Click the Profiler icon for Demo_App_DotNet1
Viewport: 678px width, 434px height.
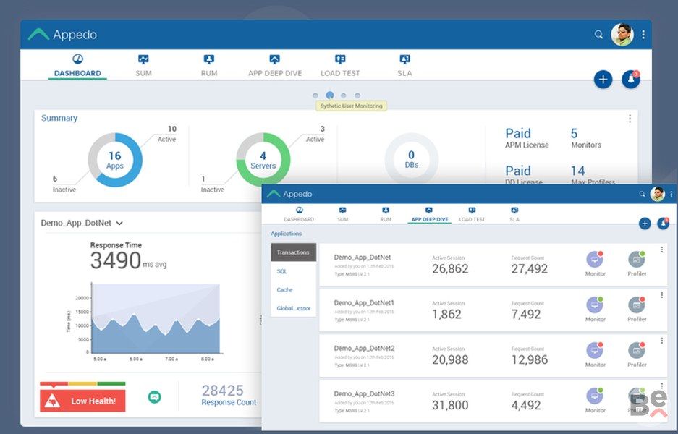pyautogui.click(x=637, y=305)
